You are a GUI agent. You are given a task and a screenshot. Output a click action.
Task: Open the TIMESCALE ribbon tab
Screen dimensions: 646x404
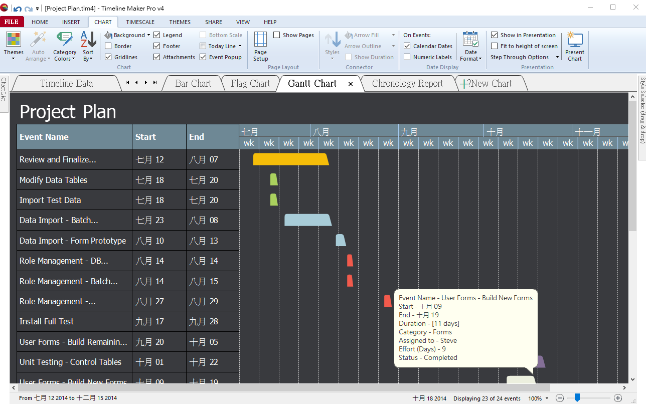[140, 22]
